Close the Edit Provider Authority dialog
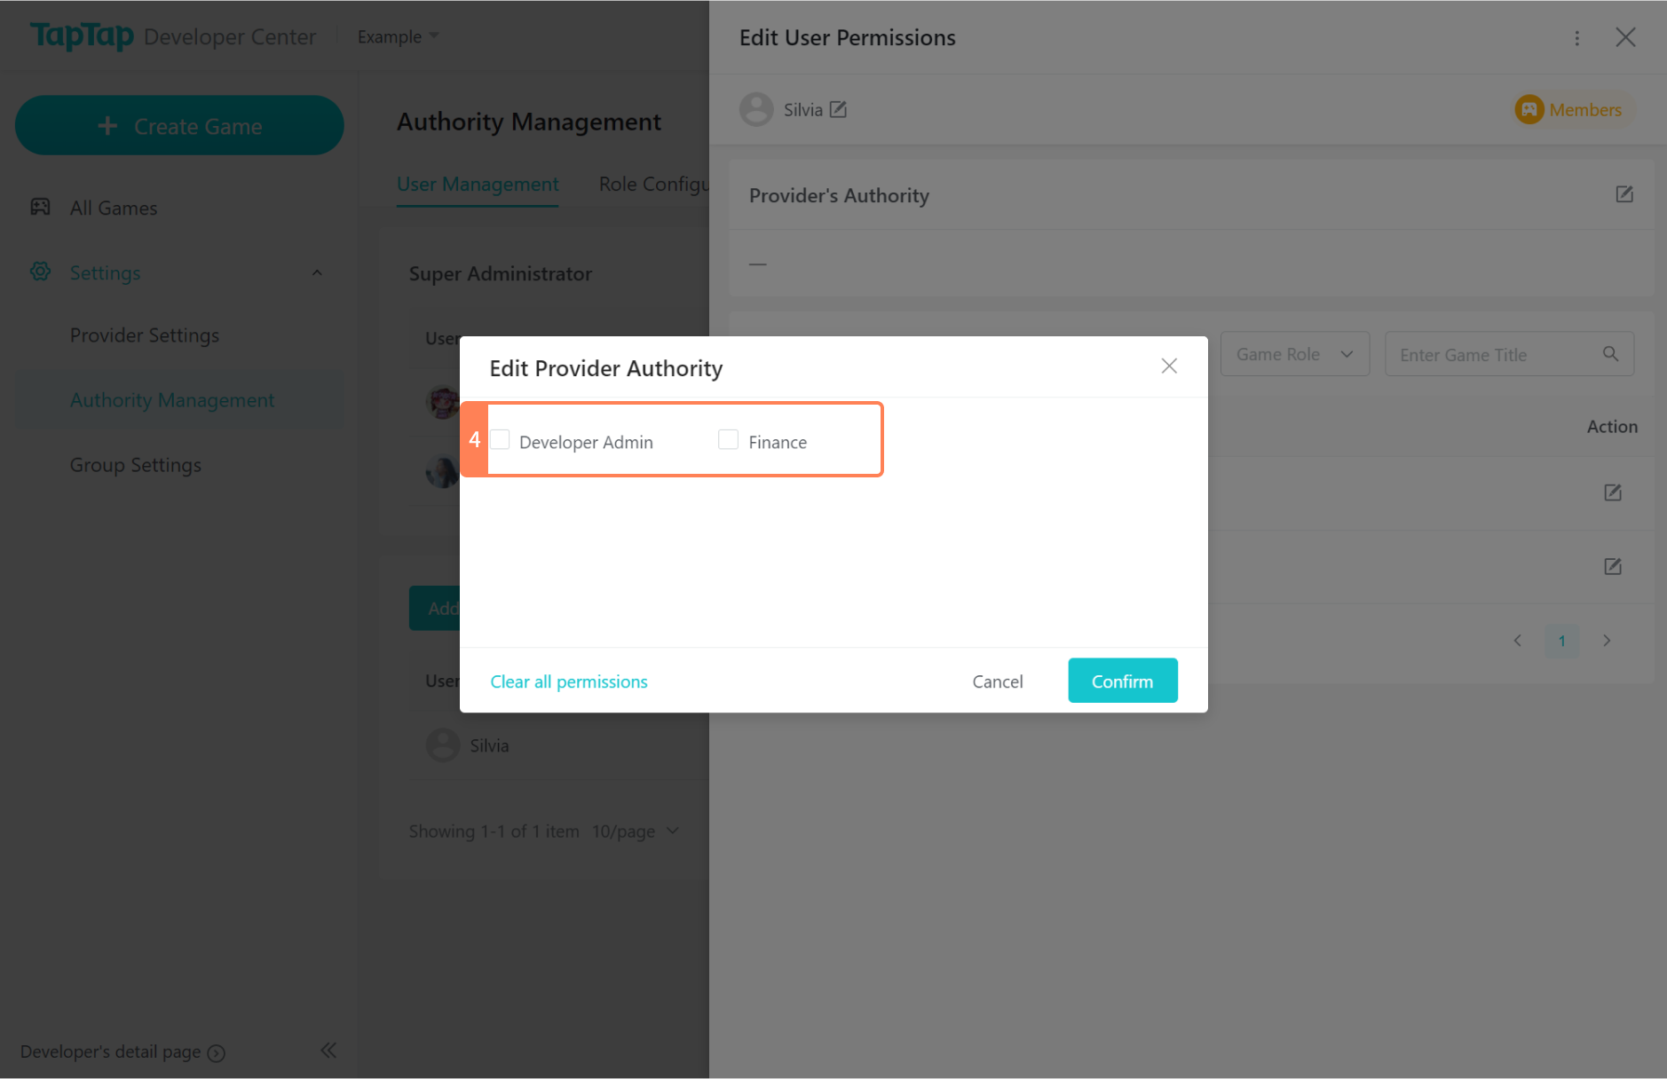Screen dimensions: 1667x1079 coord(1169,366)
